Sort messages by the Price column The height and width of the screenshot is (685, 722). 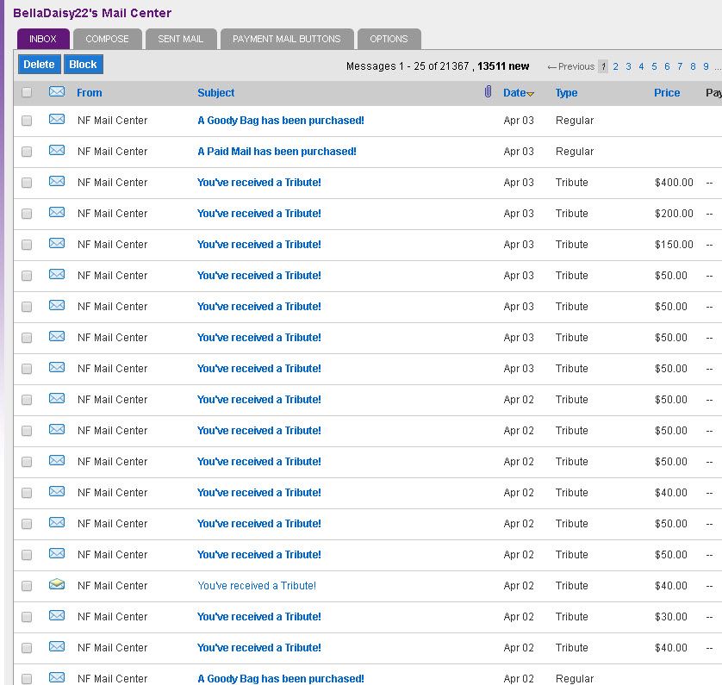(667, 92)
